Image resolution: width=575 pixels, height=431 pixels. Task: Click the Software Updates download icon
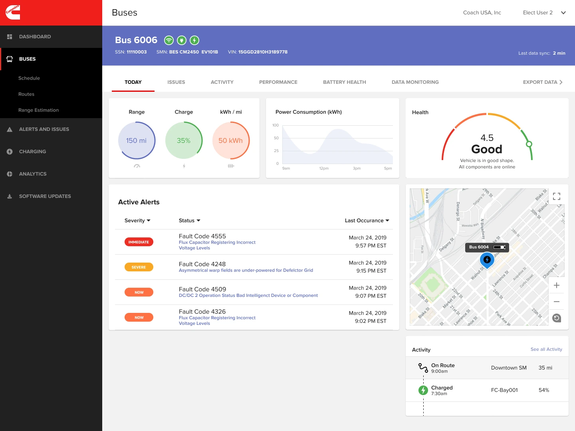(10, 196)
